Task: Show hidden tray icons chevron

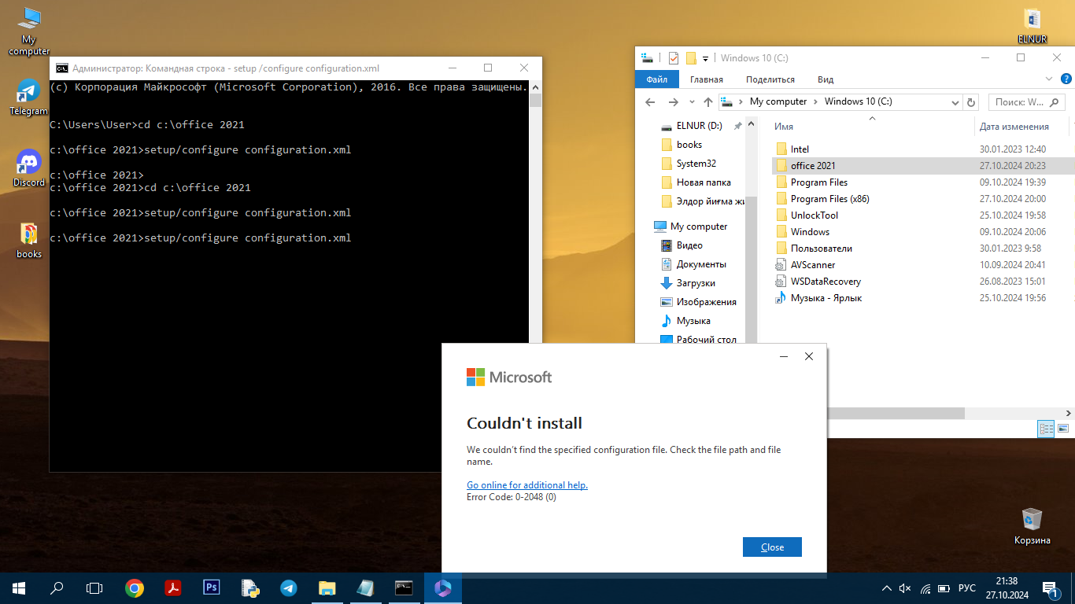Action: point(887,588)
